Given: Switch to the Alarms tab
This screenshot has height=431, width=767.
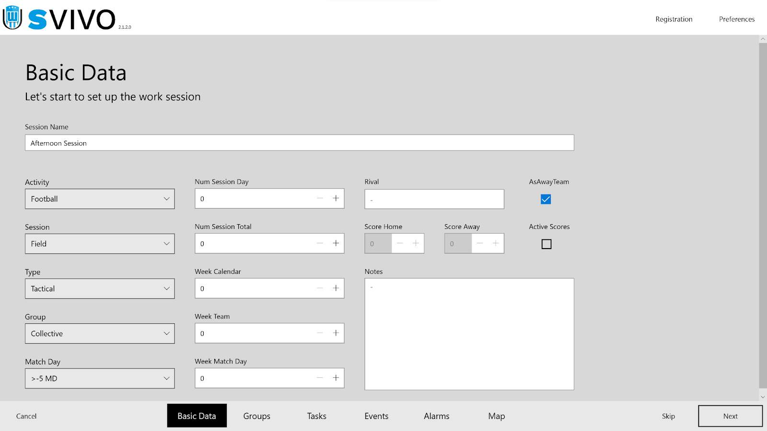Looking at the screenshot, I should pos(437,416).
